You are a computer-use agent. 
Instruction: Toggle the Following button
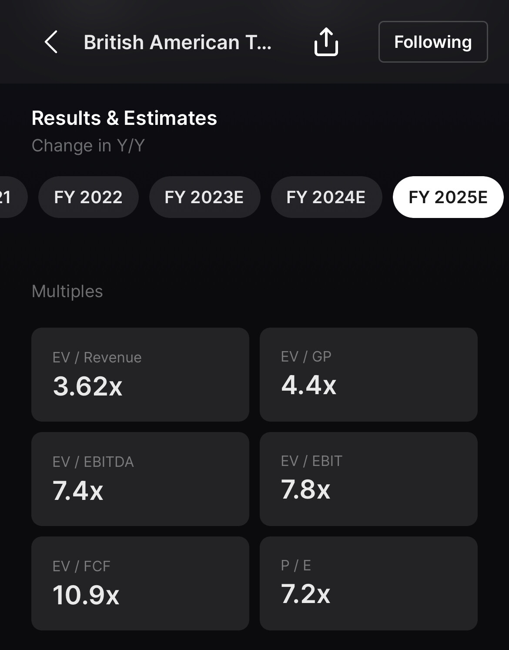click(x=433, y=42)
